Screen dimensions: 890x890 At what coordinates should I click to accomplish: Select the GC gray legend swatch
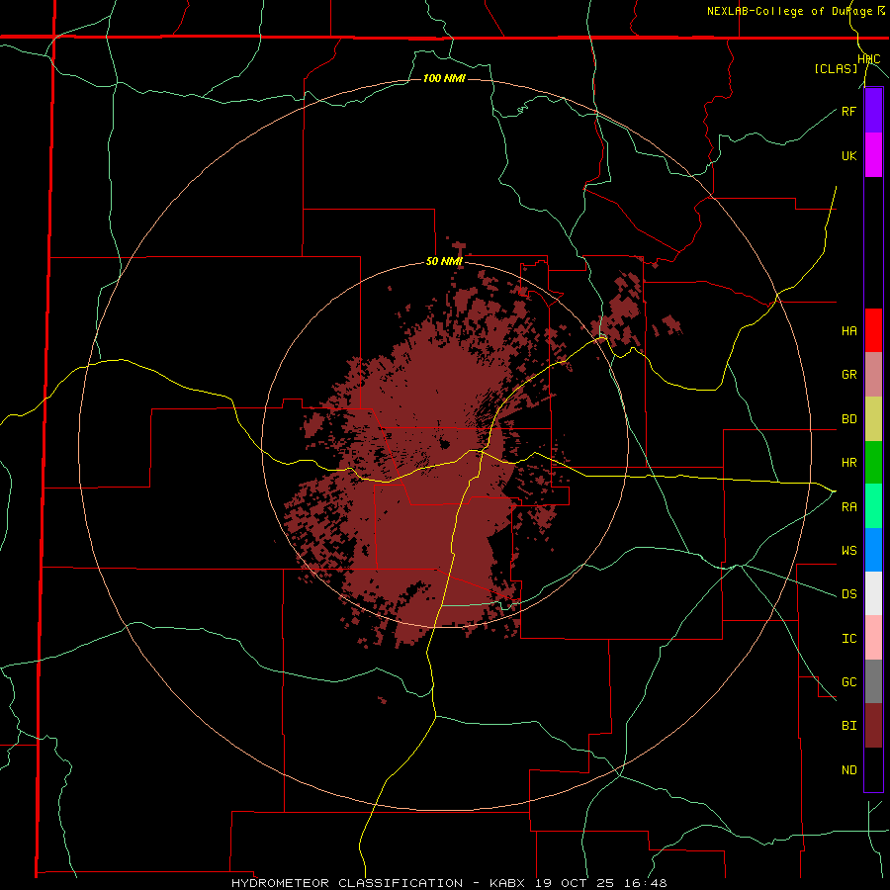coord(873,681)
